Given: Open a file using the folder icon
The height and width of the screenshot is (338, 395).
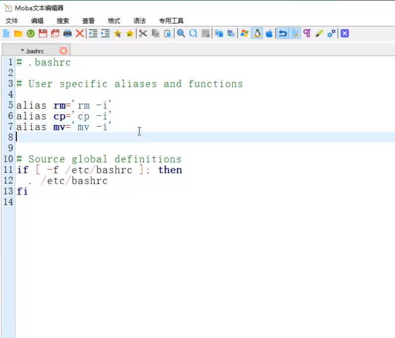Looking at the screenshot, I should coord(18,34).
